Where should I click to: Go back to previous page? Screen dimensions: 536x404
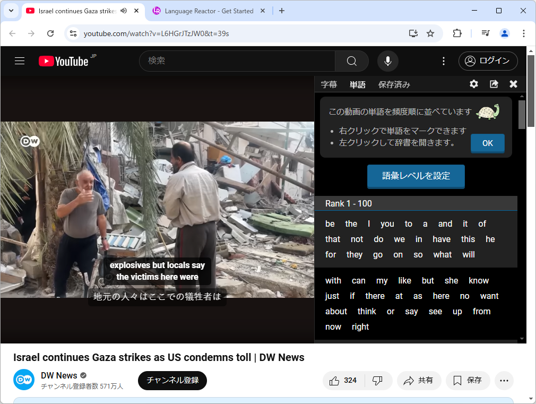click(x=12, y=33)
